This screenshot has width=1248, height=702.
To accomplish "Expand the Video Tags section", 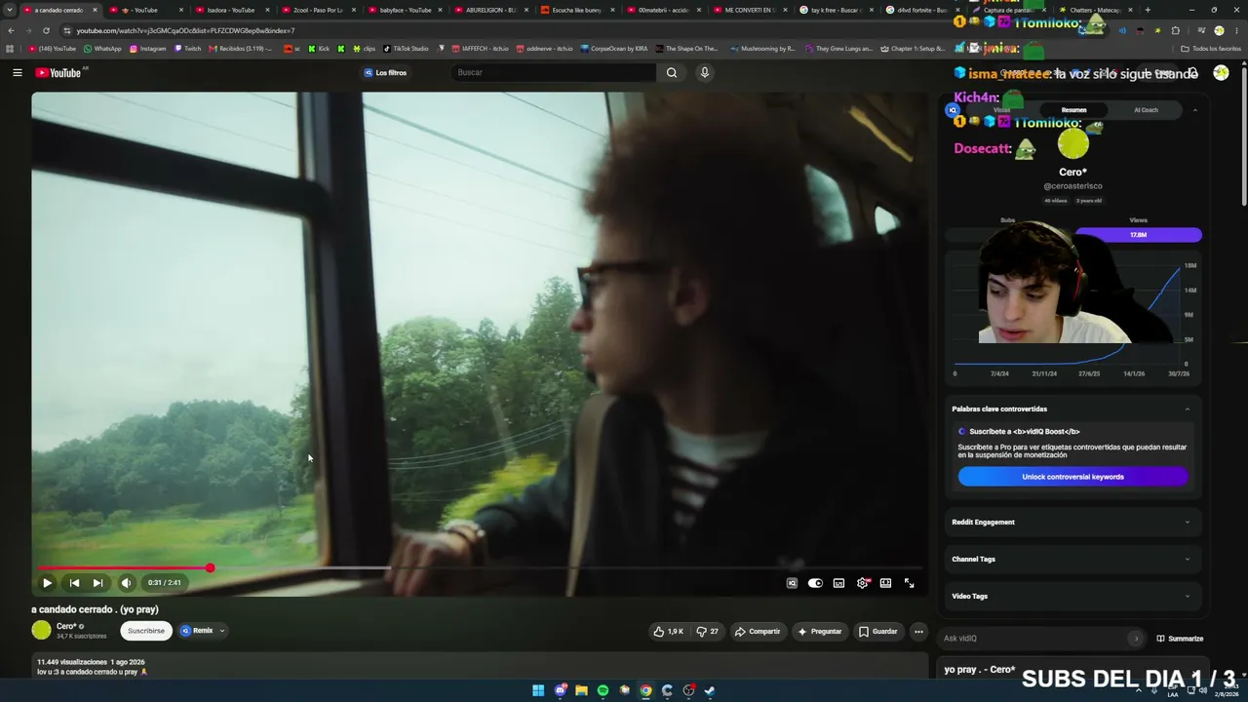I will click(1072, 597).
